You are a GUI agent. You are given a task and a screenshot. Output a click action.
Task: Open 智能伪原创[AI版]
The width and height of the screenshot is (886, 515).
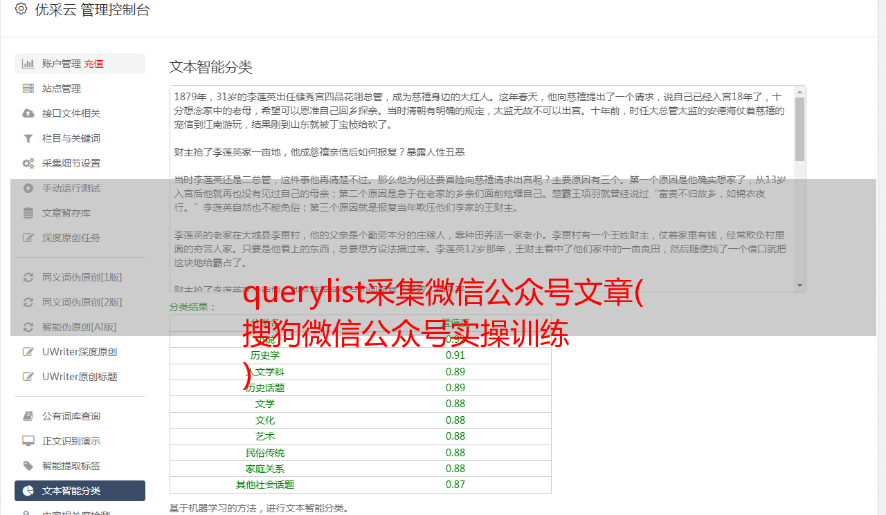click(x=80, y=327)
